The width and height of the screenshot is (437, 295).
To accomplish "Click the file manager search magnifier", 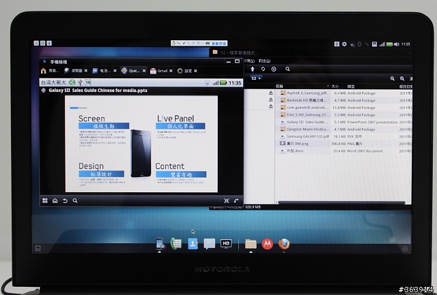I will point(287,69).
